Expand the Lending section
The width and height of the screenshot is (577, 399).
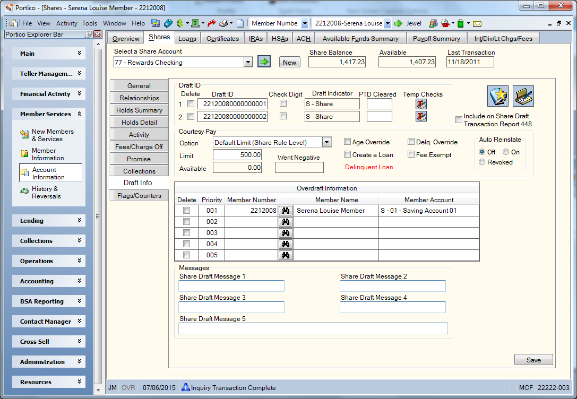click(49, 221)
